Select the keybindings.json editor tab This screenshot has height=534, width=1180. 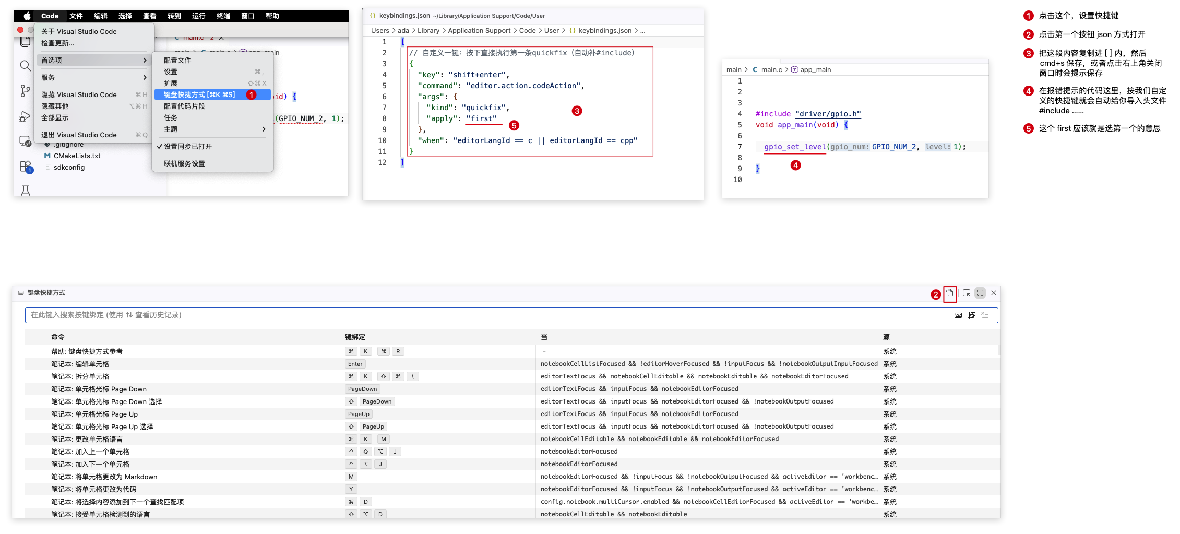click(x=457, y=16)
